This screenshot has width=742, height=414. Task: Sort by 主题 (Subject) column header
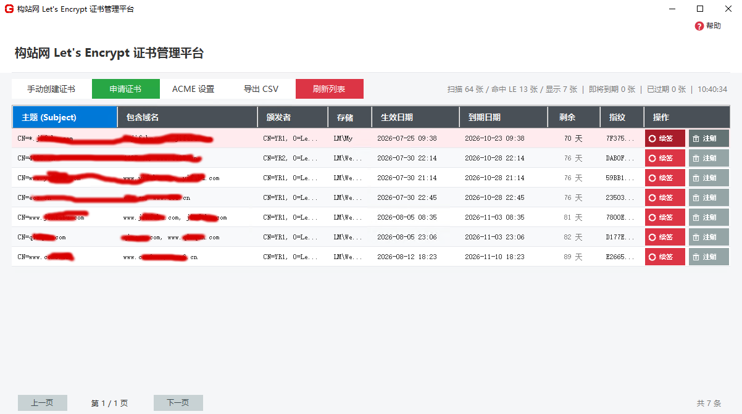click(65, 117)
